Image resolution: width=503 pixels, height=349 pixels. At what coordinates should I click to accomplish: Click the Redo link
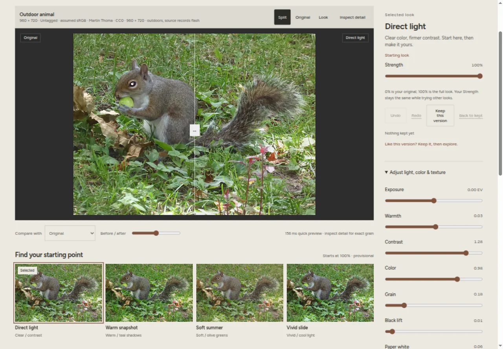(416, 115)
